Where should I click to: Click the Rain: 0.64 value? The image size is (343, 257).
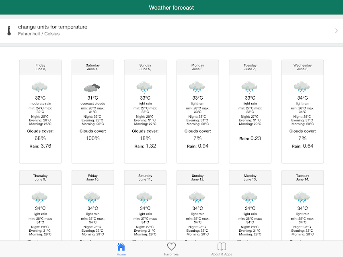click(302, 146)
